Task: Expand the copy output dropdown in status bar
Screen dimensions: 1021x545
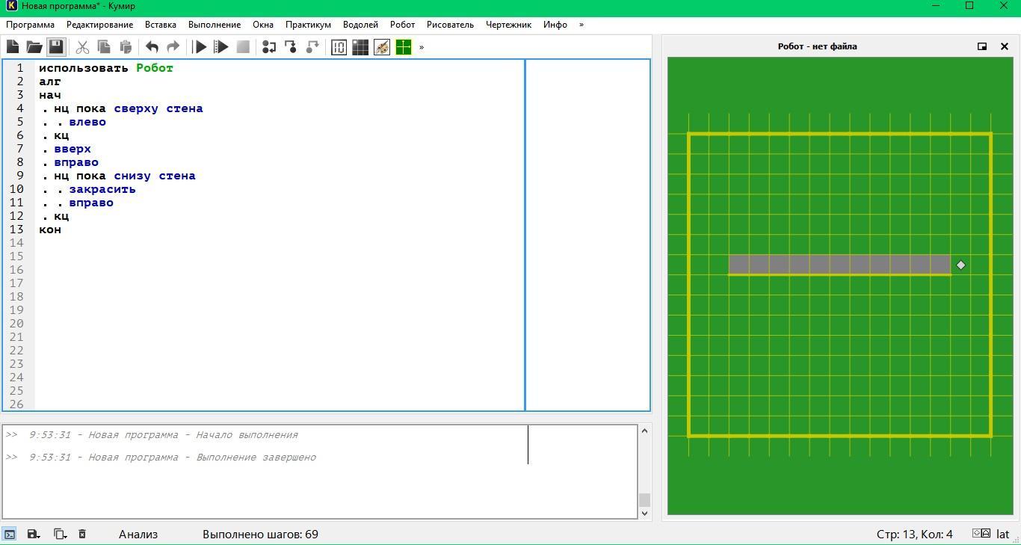Action: click(x=60, y=534)
